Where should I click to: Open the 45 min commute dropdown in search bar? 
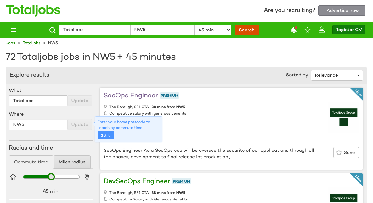213,30
